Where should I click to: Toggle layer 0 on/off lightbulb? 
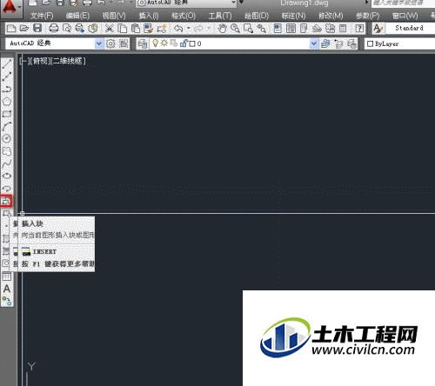tap(156, 43)
